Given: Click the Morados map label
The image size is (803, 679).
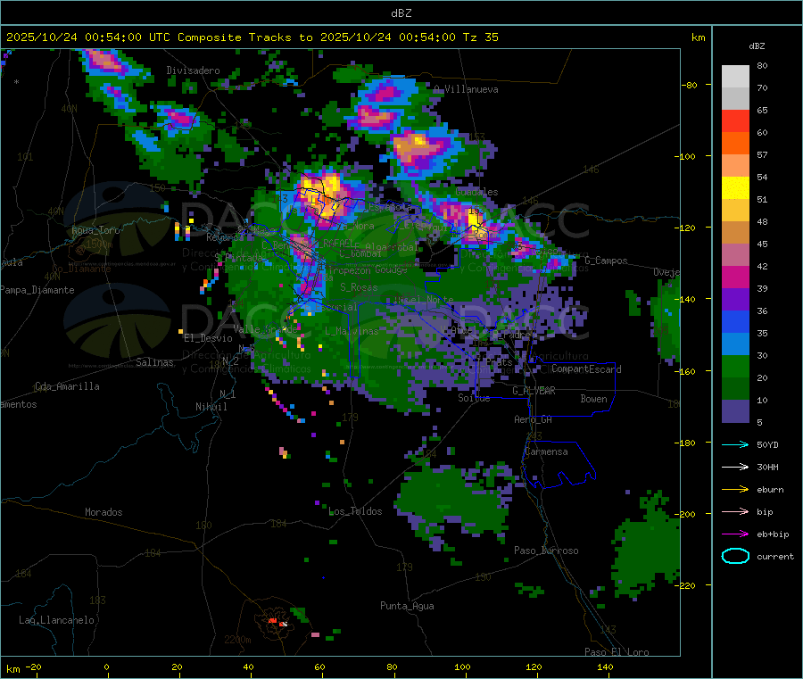Looking at the screenshot, I should (x=103, y=512).
